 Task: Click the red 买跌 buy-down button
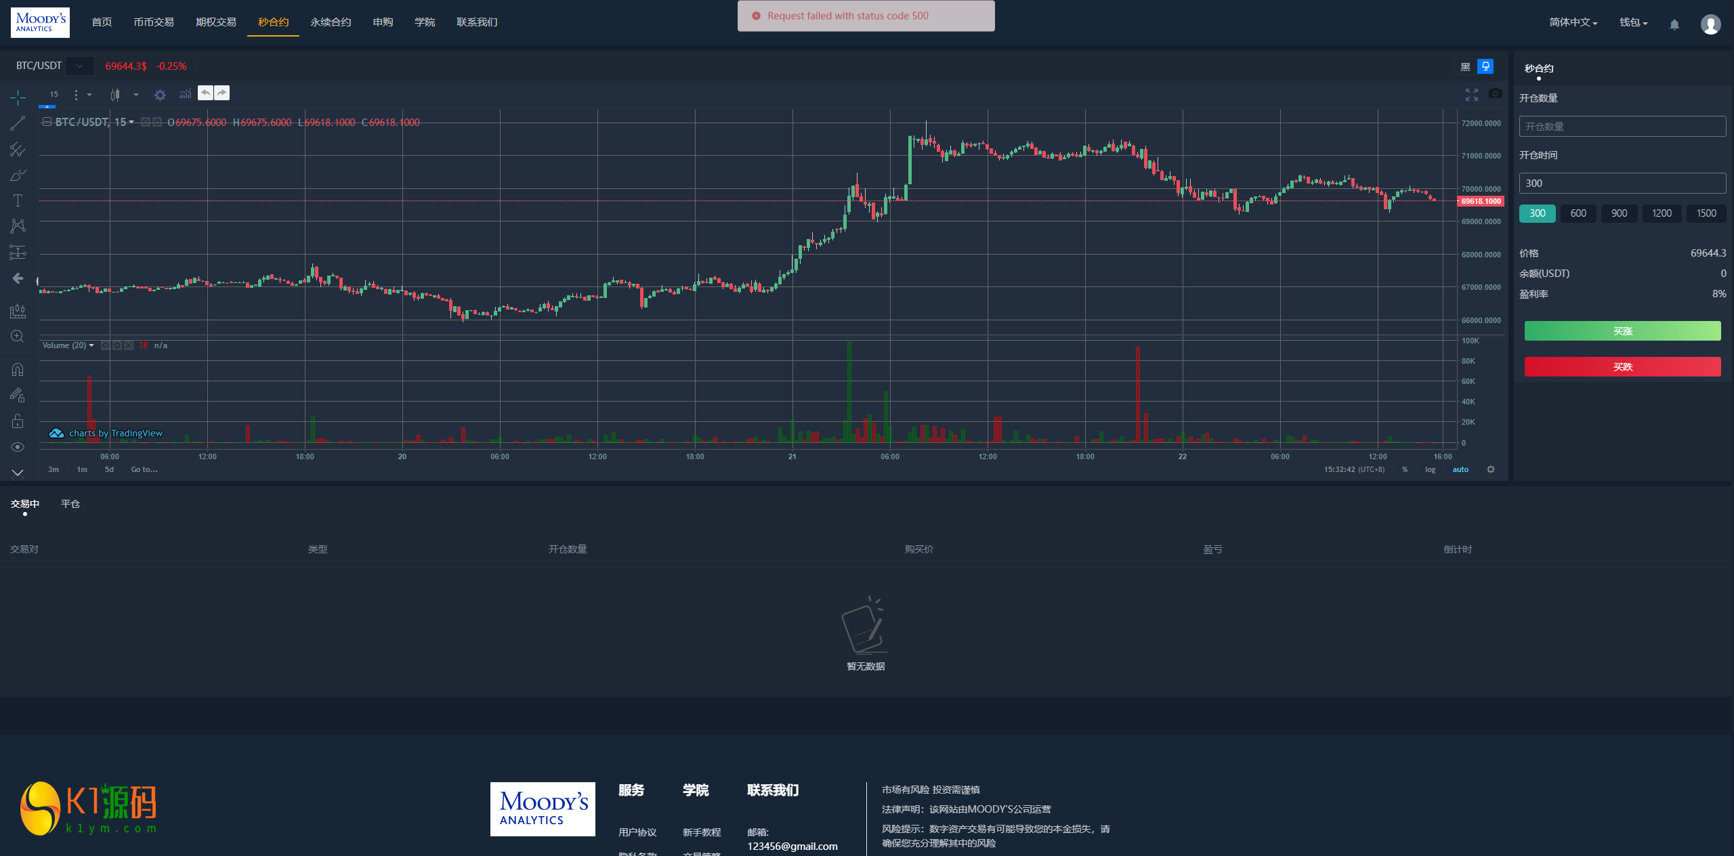coord(1622,367)
